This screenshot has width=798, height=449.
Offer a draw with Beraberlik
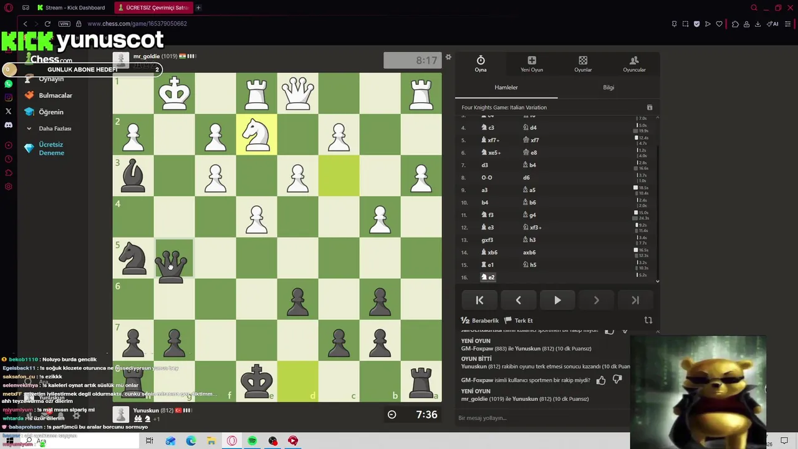pos(479,321)
